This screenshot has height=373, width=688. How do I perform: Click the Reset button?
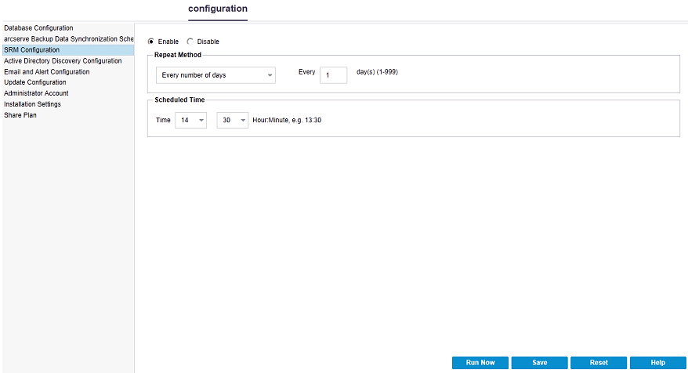click(599, 363)
